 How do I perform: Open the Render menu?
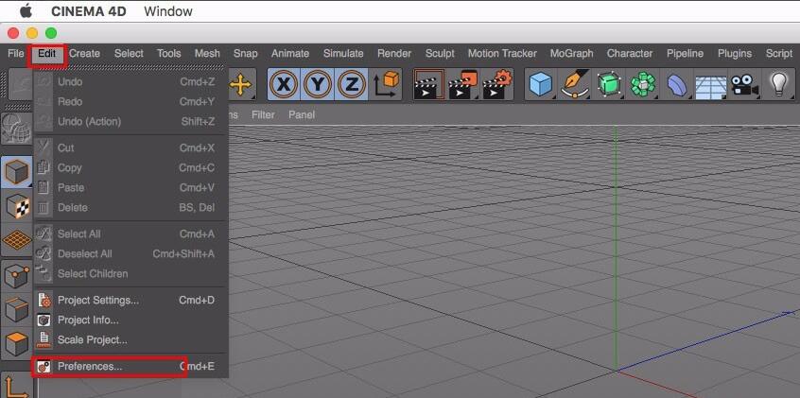(394, 54)
